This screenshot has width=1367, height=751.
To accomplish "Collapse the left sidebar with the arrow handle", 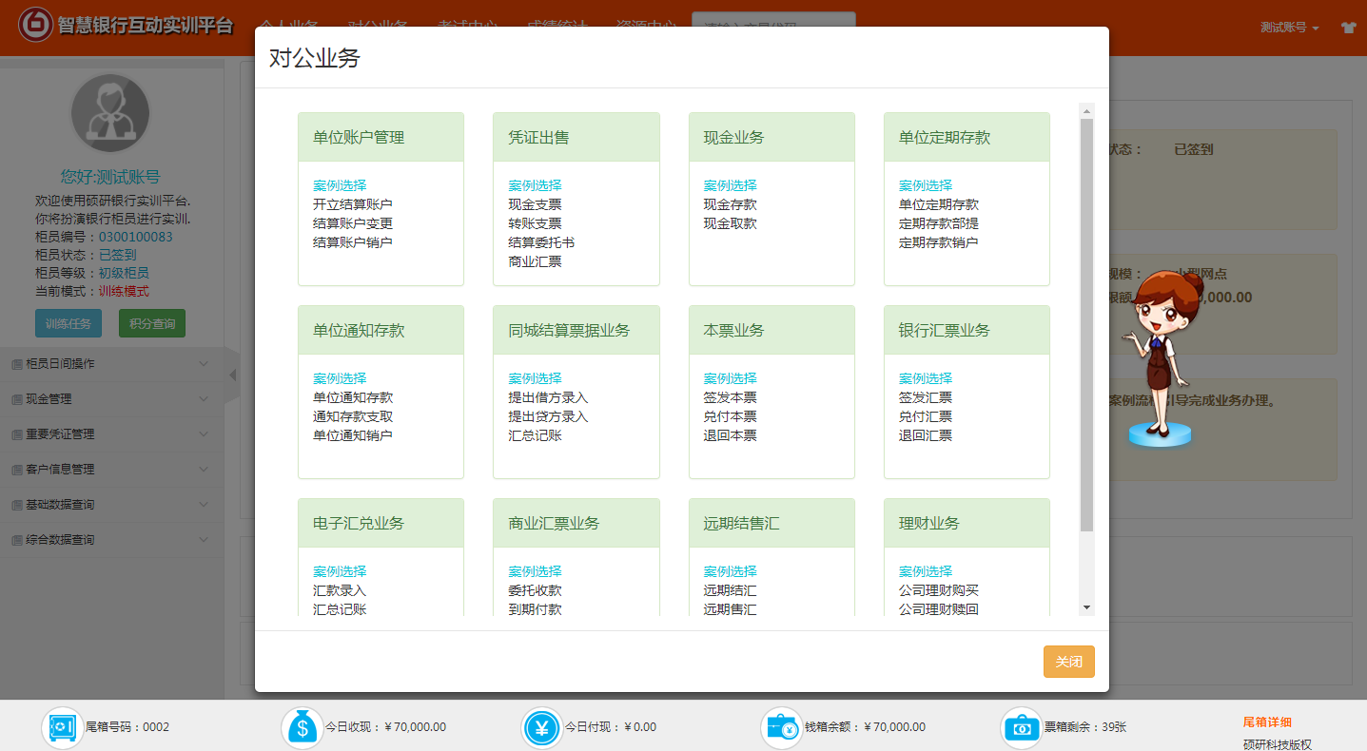I will click(x=232, y=375).
